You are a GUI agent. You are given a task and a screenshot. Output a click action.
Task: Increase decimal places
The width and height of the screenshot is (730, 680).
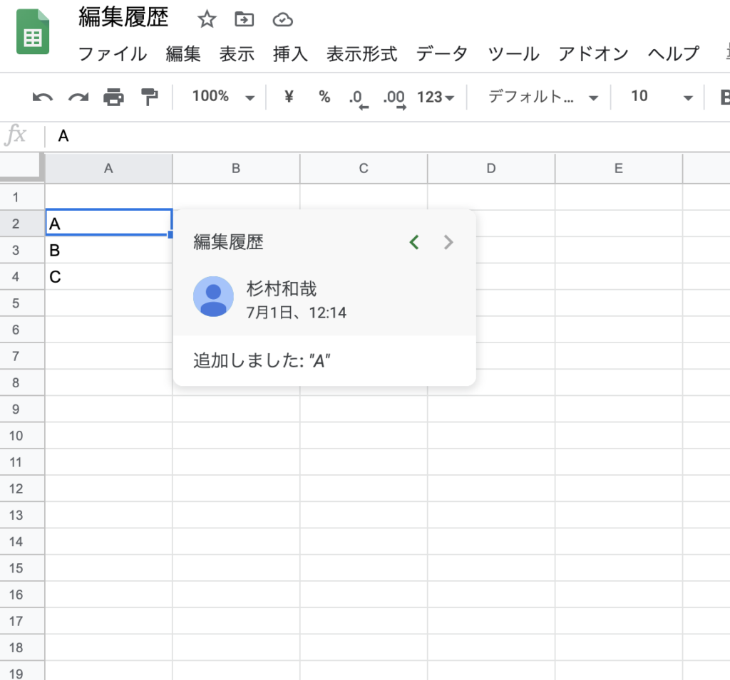(394, 98)
